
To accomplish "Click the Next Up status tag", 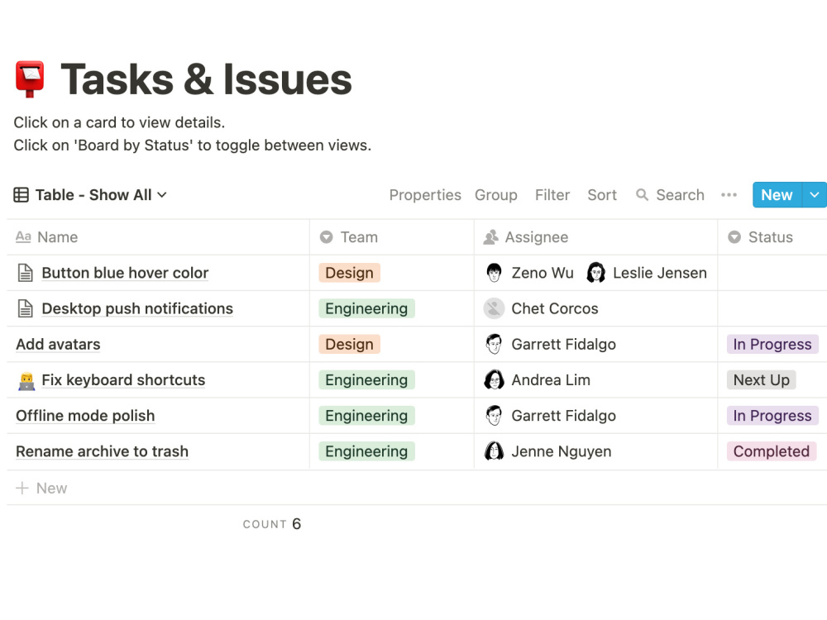I will tap(761, 380).
